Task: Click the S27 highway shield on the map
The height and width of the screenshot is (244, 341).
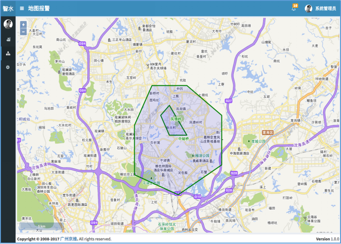Action: (x=229, y=100)
